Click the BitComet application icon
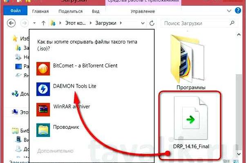This screenshot has height=163, width=246. 43,69
